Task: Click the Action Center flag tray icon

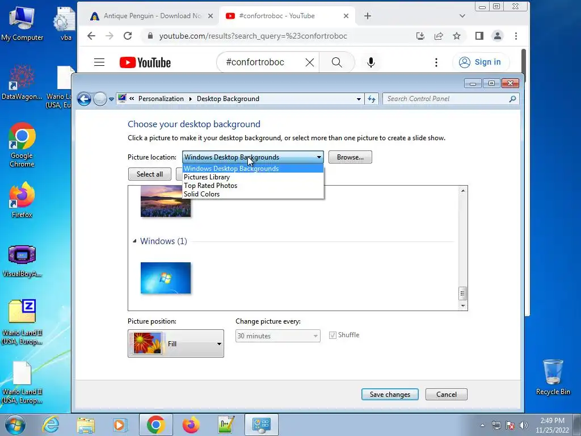Action: coord(510,425)
